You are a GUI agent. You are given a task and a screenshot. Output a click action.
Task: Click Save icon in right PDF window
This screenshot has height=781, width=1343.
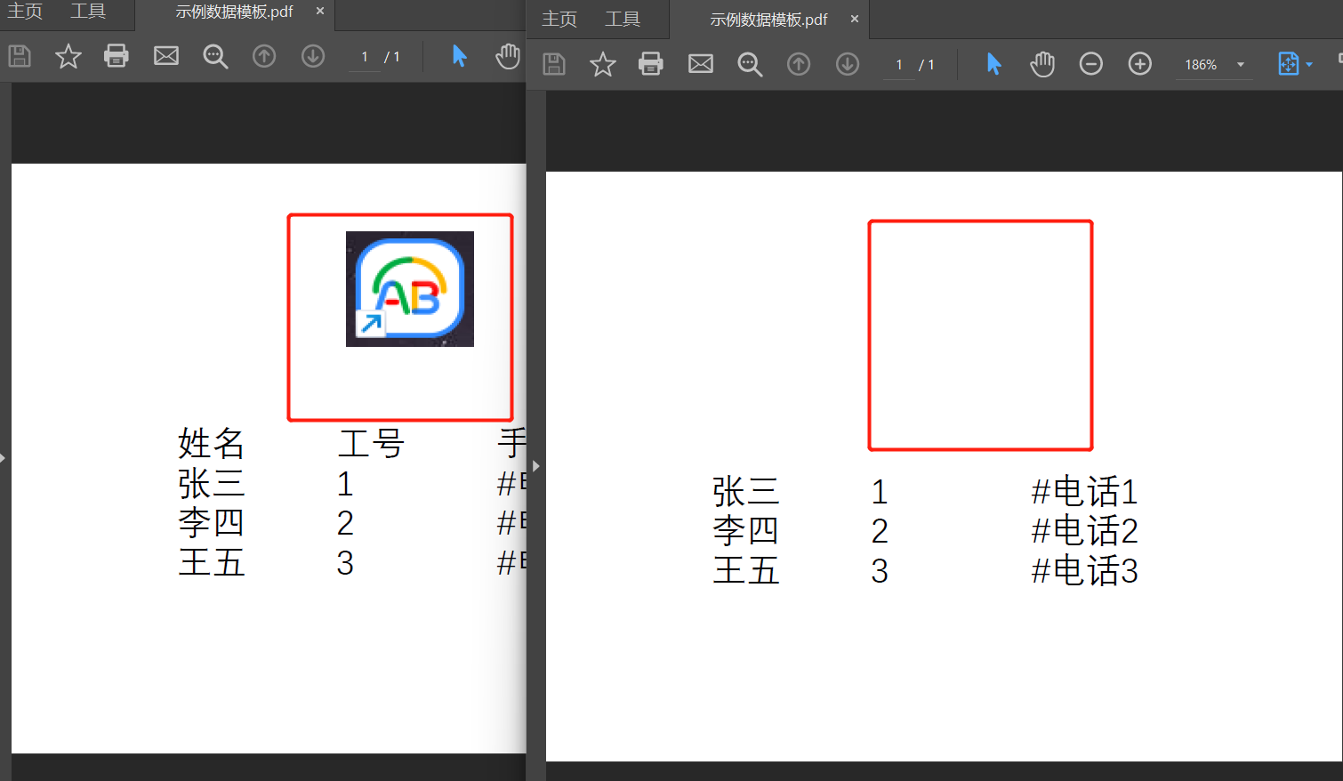coord(554,64)
